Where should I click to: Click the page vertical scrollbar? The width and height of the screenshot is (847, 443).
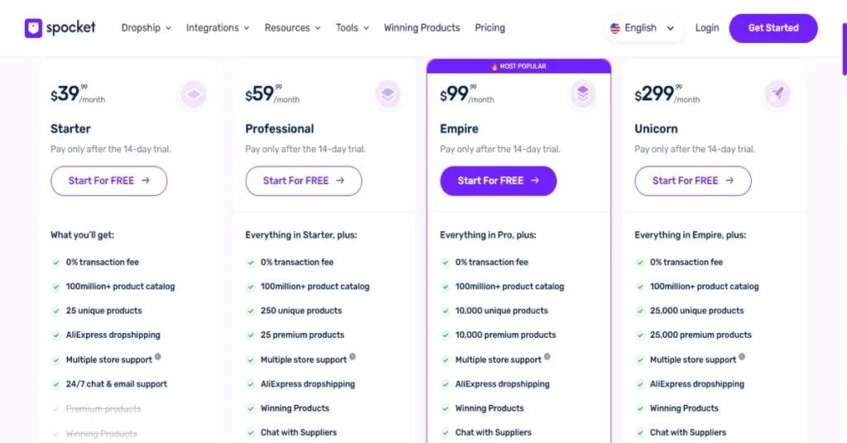844,49
